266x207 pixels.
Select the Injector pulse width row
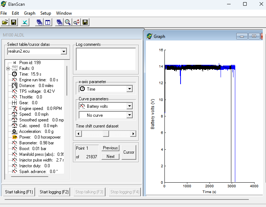click(x=41, y=160)
